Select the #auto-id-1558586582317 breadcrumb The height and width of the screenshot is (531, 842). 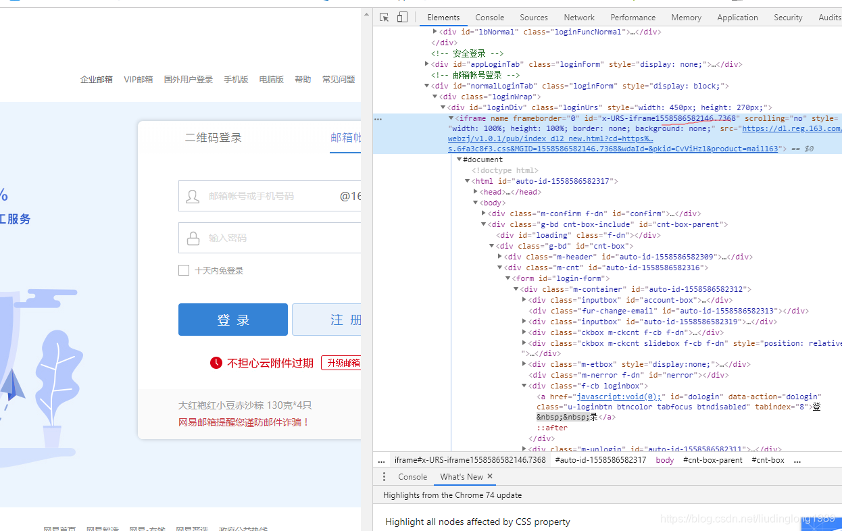pyautogui.click(x=601, y=460)
